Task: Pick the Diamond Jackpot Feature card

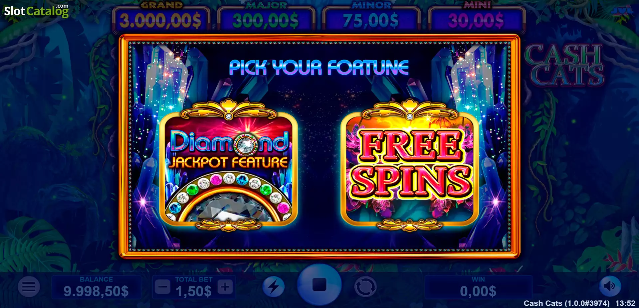Action: coord(229,165)
